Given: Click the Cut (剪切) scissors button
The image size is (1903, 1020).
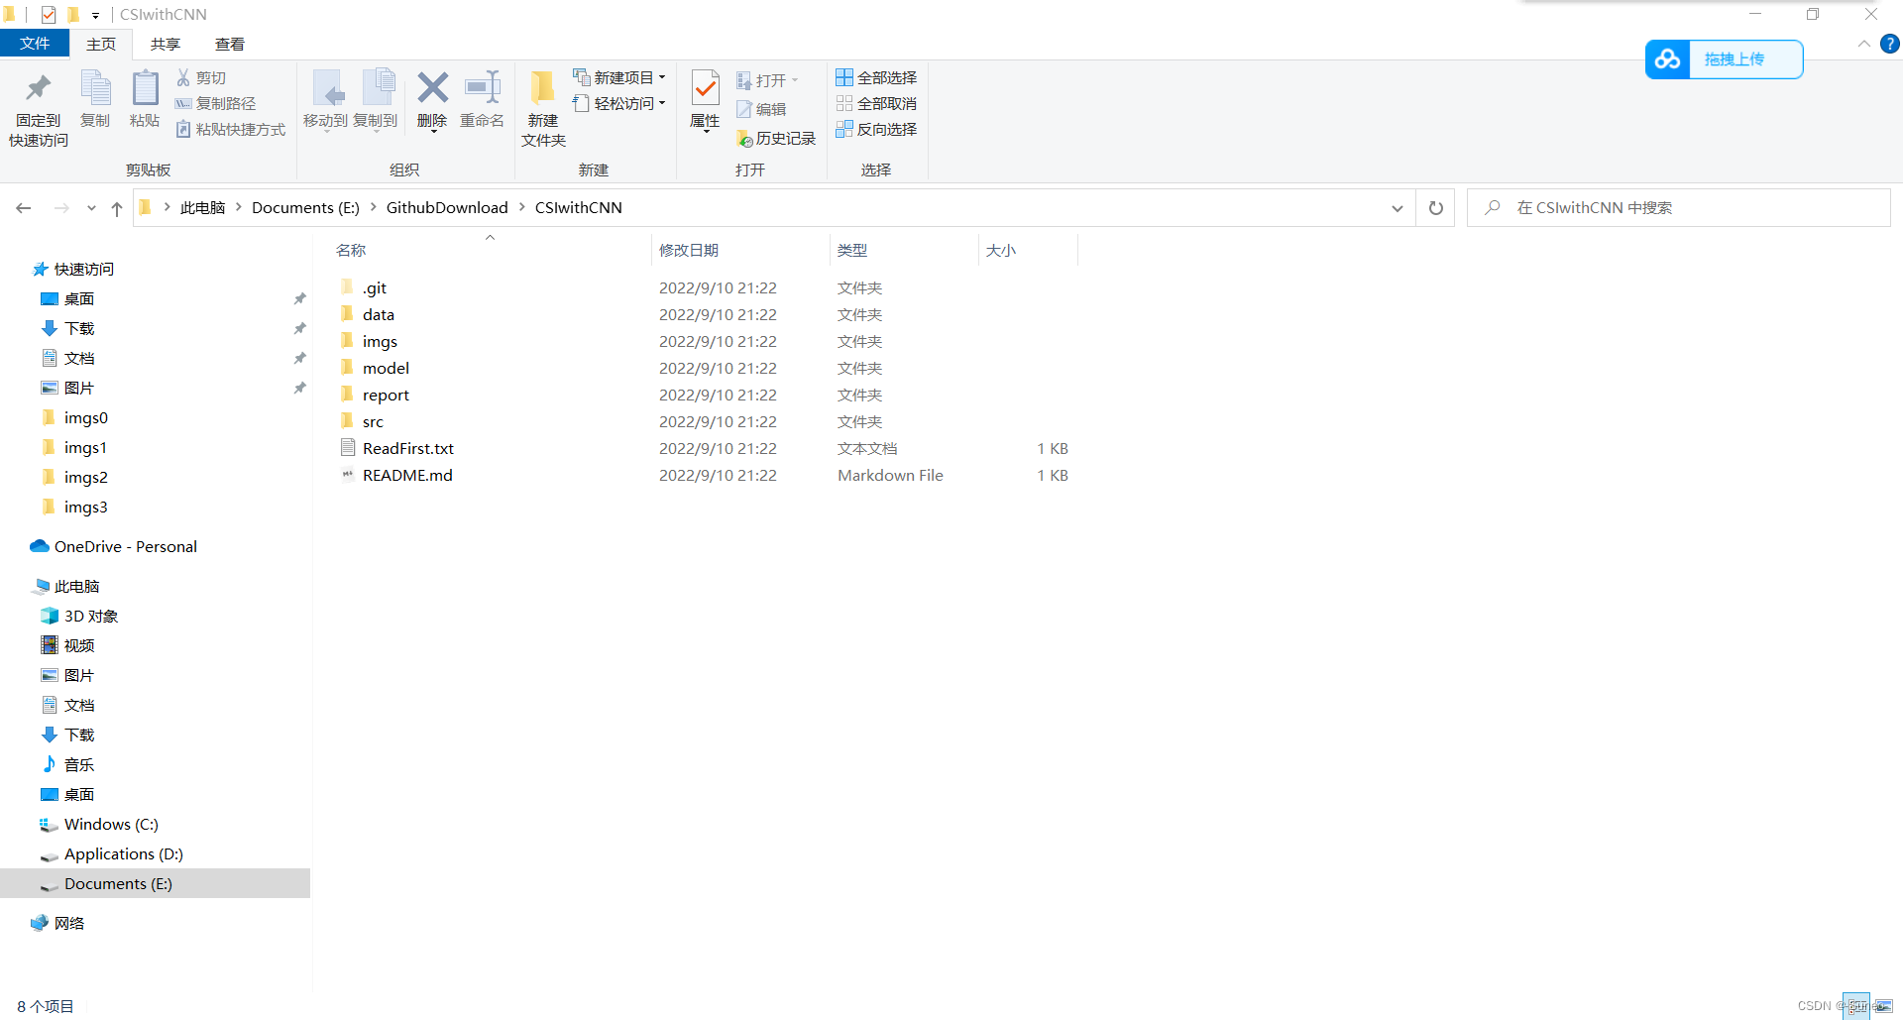Looking at the screenshot, I should [x=201, y=77].
